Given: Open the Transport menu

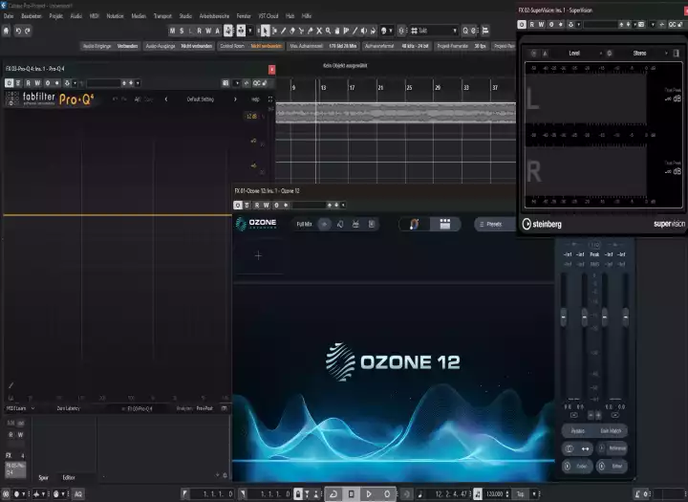Looking at the screenshot, I should pyautogui.click(x=162, y=16).
